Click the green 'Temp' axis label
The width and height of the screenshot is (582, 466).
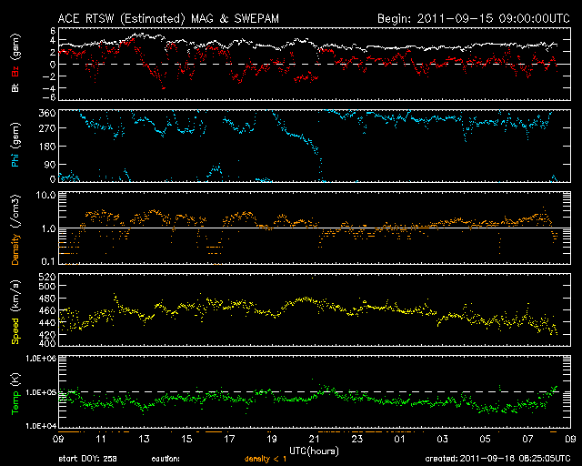click(15, 403)
